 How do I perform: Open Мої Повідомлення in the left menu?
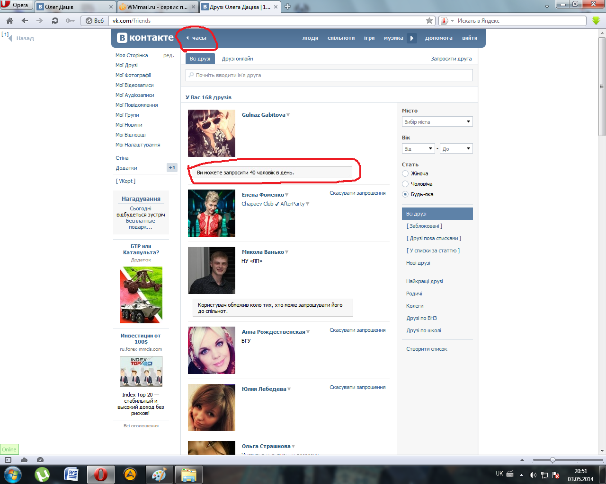click(137, 105)
